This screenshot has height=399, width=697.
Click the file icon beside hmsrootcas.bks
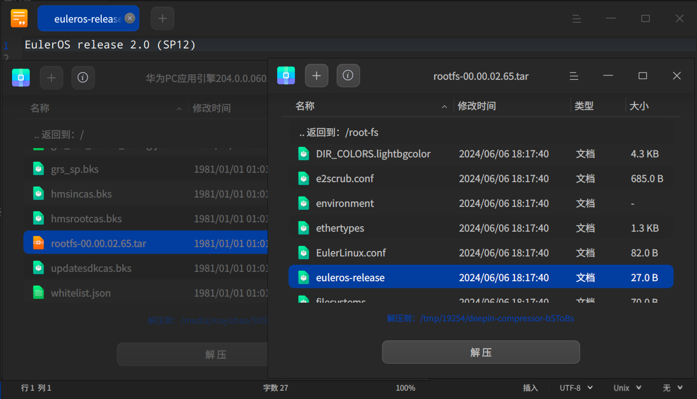point(39,218)
